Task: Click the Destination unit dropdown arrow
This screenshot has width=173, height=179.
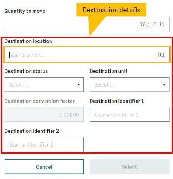Action: tap(164, 84)
